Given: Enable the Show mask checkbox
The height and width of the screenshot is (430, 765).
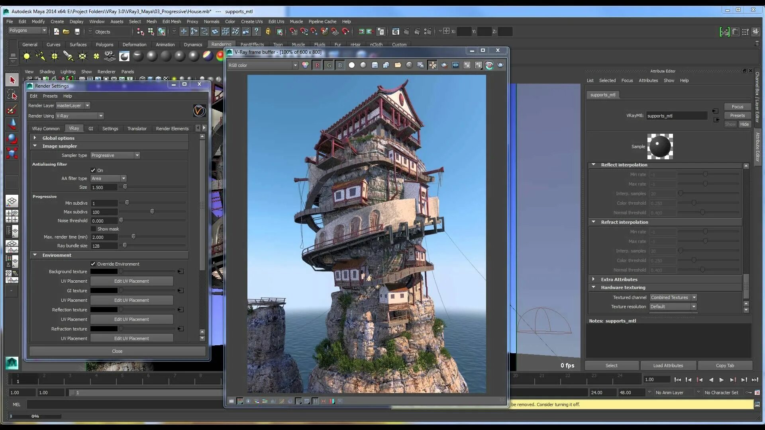Looking at the screenshot, I should tap(93, 229).
